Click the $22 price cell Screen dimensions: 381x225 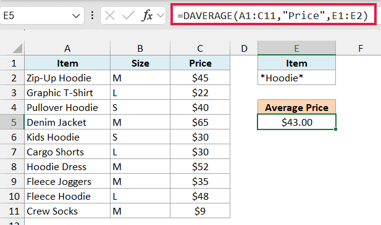point(200,93)
